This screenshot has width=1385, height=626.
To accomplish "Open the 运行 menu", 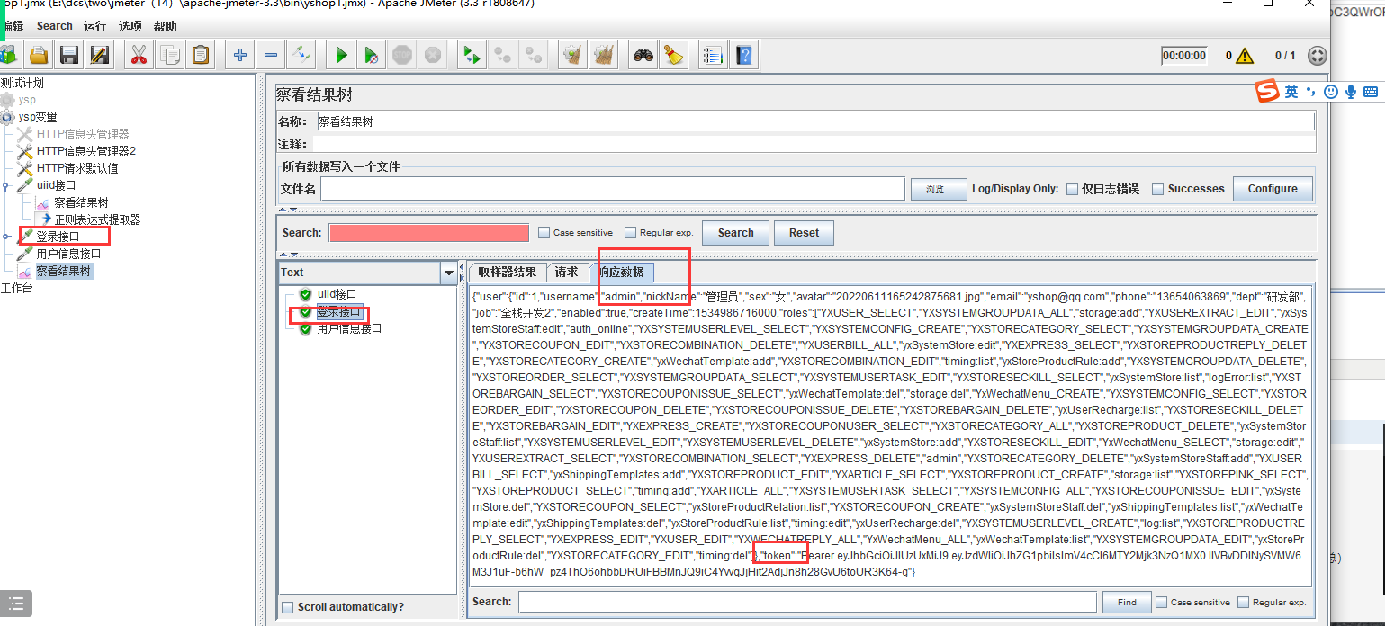I will coord(94,26).
